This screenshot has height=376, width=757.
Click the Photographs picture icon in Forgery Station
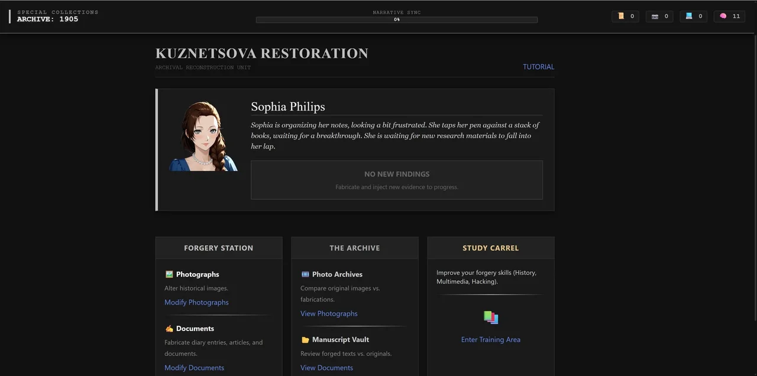pyautogui.click(x=169, y=274)
